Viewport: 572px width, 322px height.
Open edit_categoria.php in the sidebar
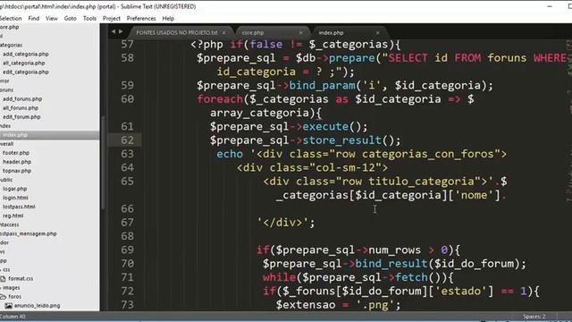[26, 72]
